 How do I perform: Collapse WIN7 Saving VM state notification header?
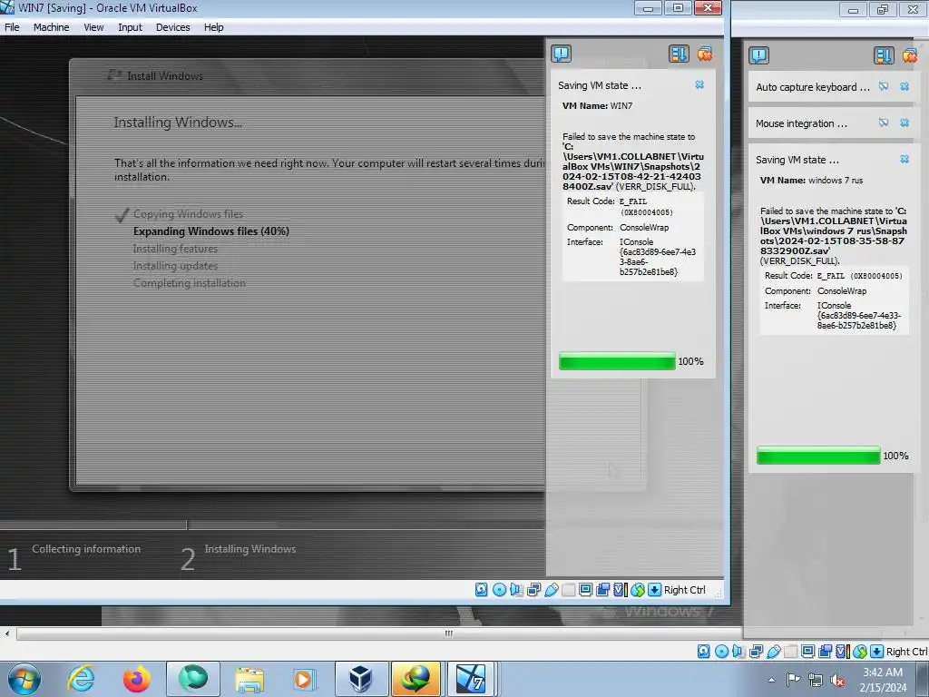point(599,85)
